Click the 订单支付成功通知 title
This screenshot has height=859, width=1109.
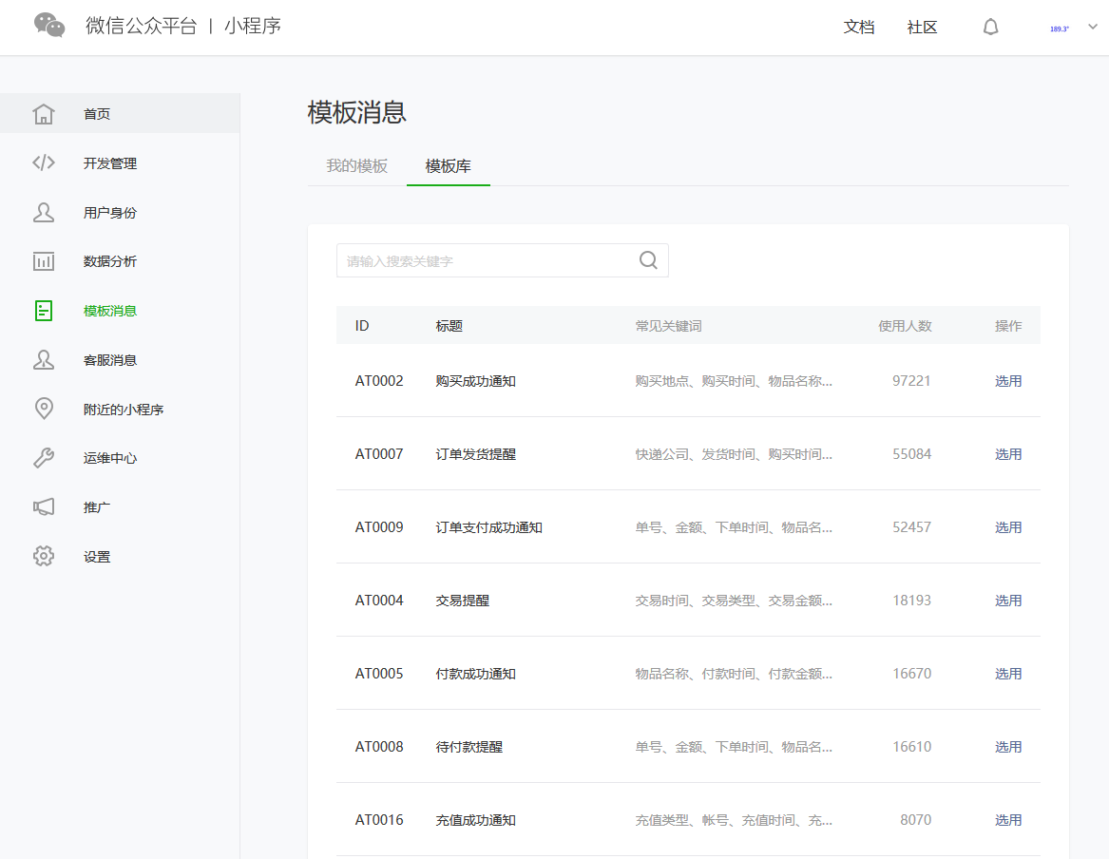point(488,527)
